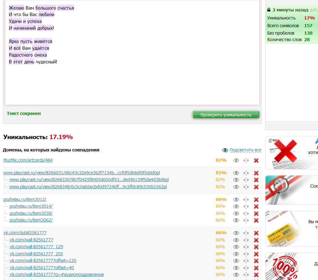Remove the pozhelau.ru/item3012 match using red X
This screenshot has height=280, width=318.
(x=256, y=200)
